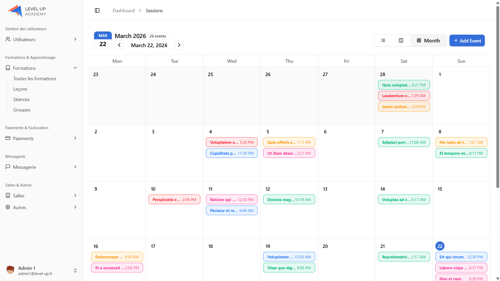500x281 pixels.
Task: Select the Month view toggle
Action: pyautogui.click(x=428, y=41)
